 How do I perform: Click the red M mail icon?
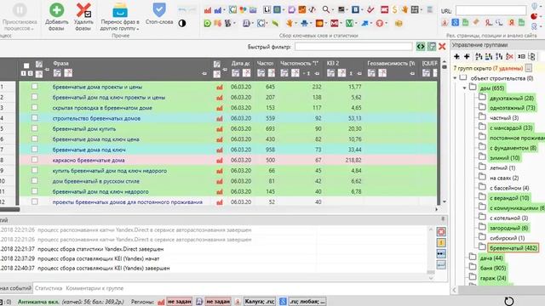click(335, 23)
